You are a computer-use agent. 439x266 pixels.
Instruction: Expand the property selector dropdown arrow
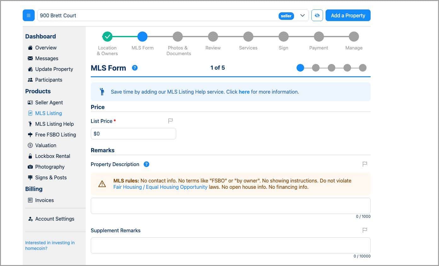303,15
